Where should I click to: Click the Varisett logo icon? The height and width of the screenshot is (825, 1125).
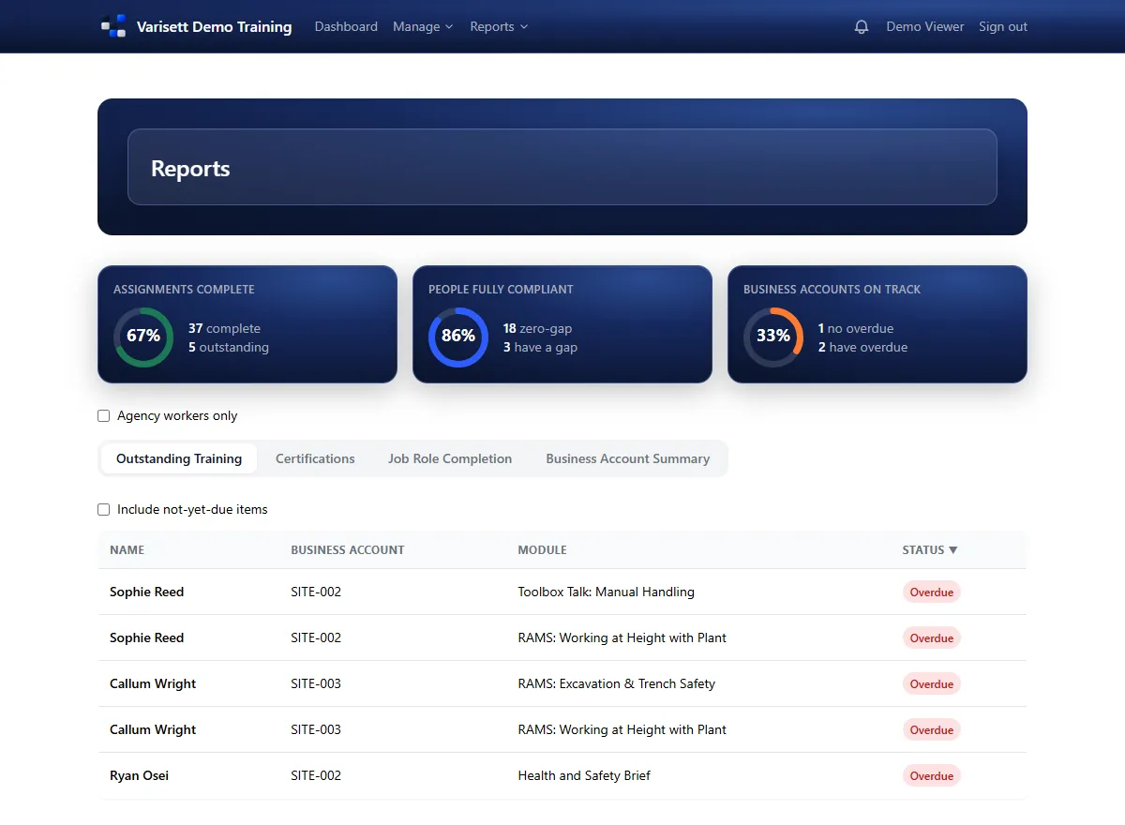click(113, 26)
